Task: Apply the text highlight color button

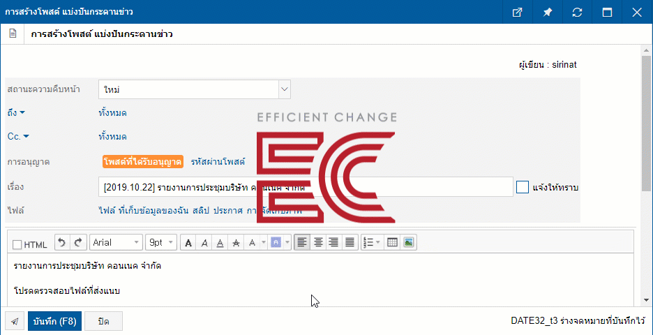Action: (276, 243)
